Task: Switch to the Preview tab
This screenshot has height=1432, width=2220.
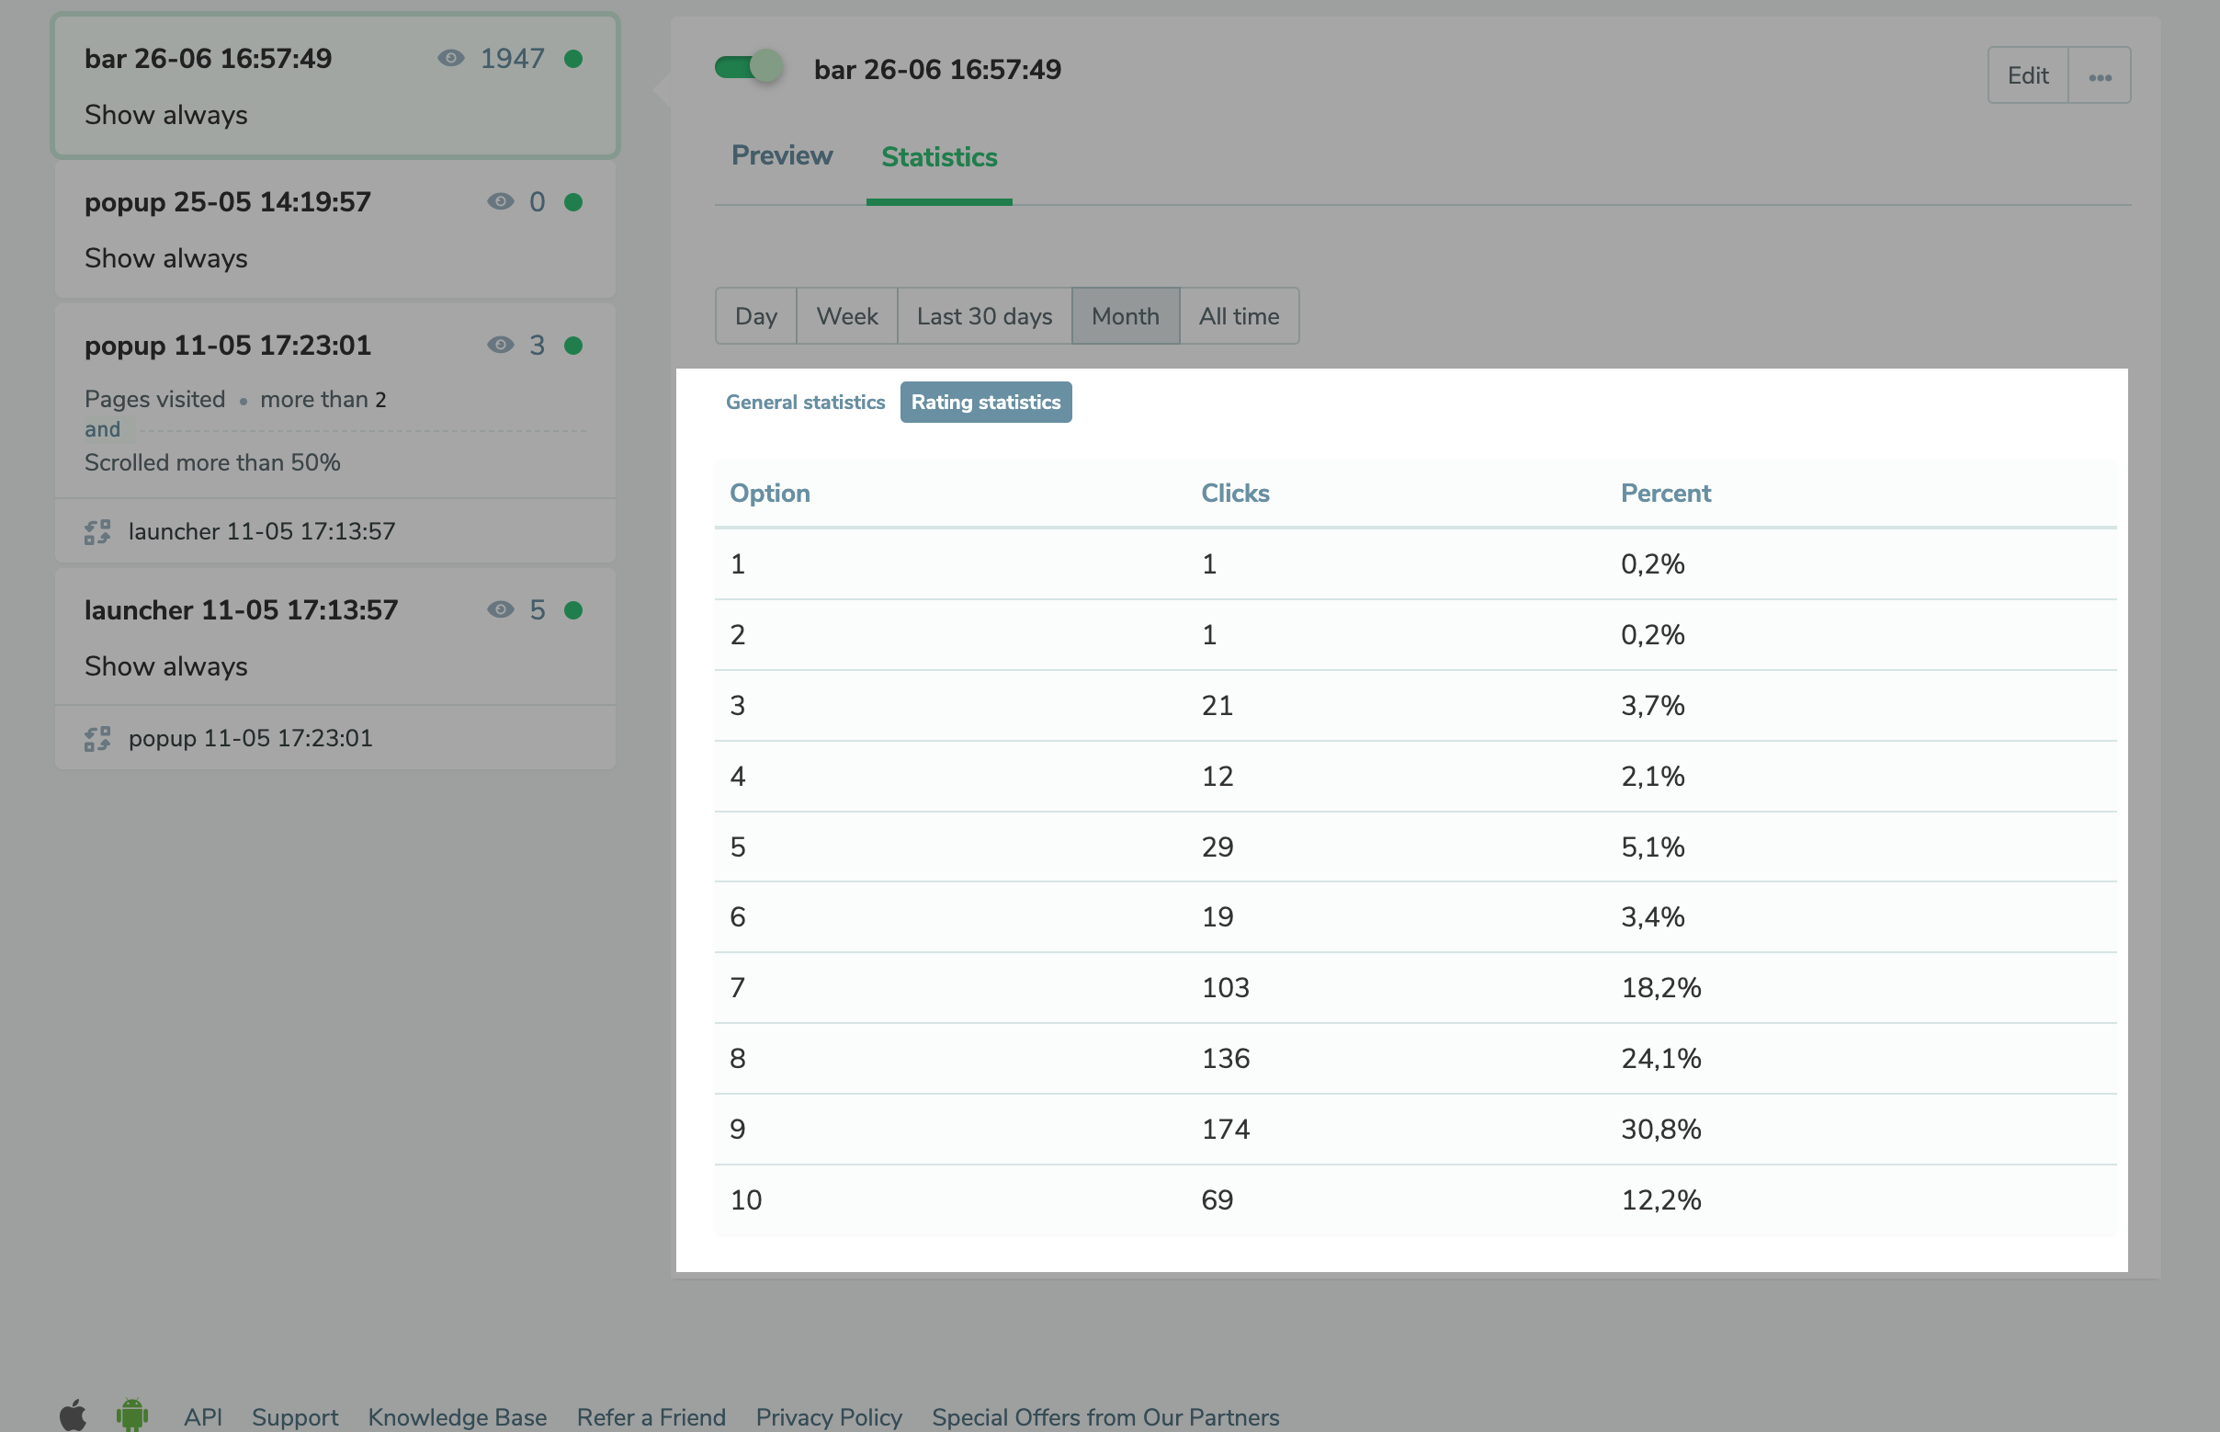Action: pyautogui.click(x=782, y=156)
